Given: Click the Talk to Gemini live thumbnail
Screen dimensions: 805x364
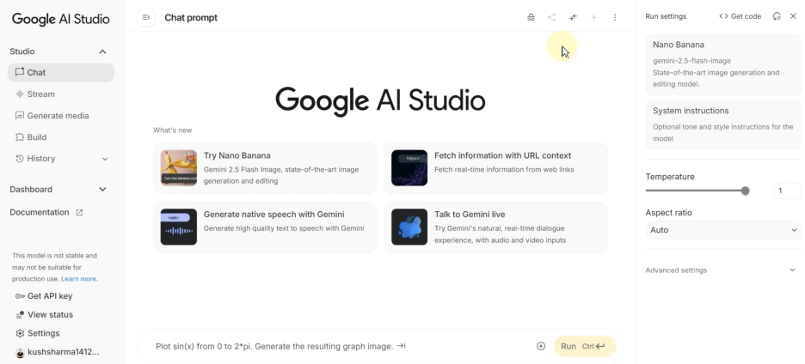Looking at the screenshot, I should pos(409,227).
